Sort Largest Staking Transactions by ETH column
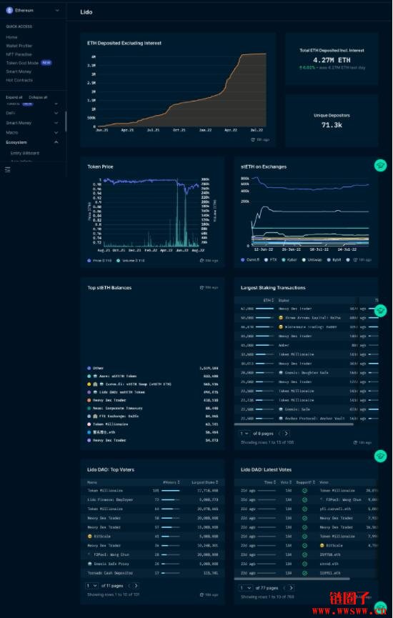 coord(269,300)
